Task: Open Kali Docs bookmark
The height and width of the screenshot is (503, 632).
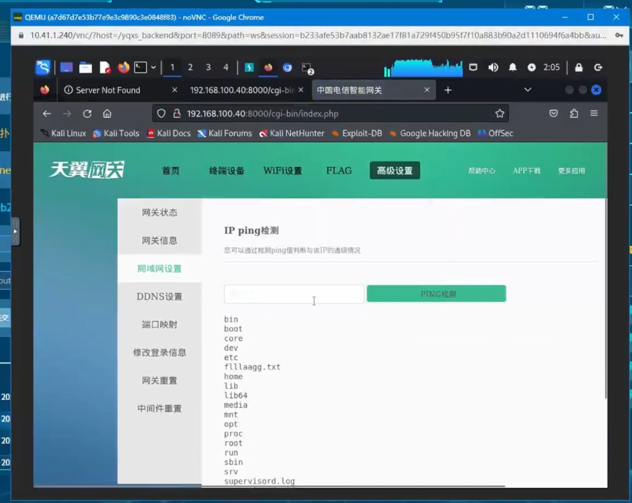Action: click(169, 133)
